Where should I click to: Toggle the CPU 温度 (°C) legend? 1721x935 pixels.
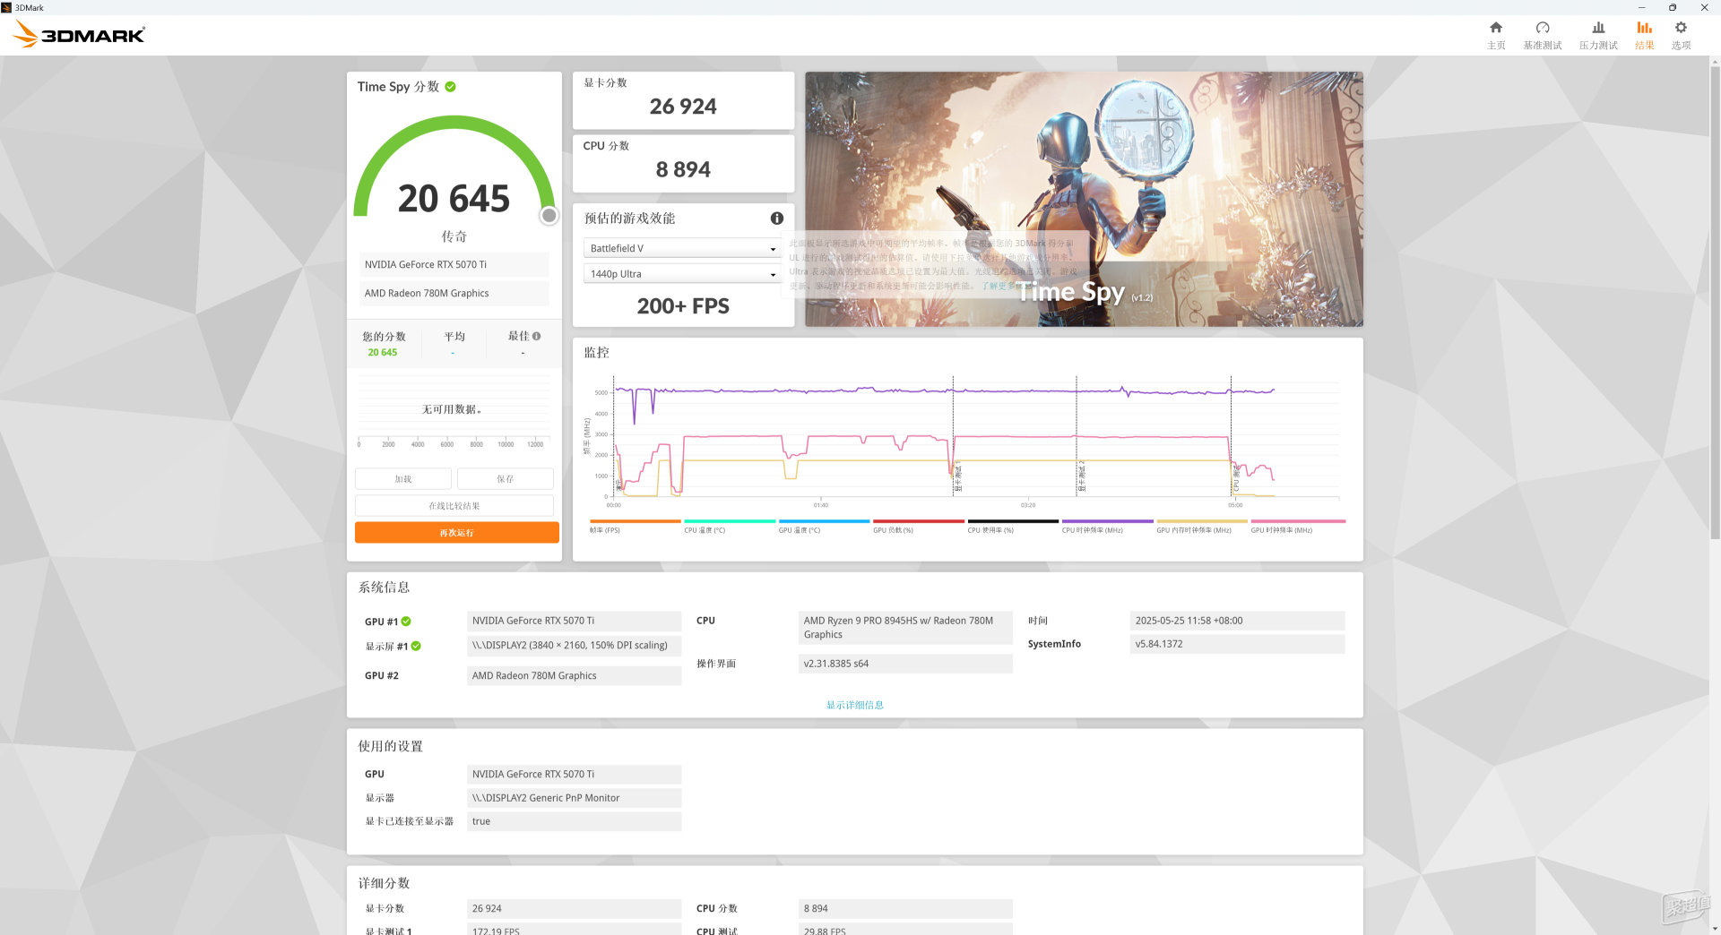tap(730, 527)
